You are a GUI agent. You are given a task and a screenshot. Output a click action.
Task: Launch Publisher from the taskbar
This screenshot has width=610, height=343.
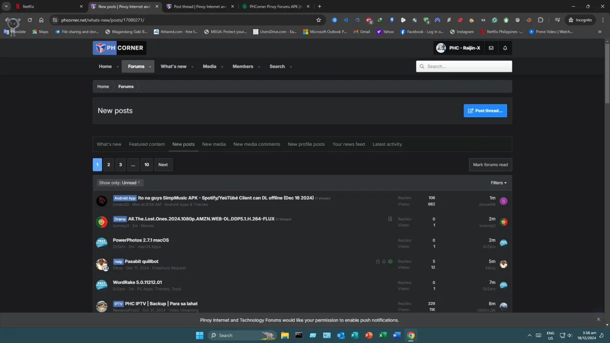355,335
